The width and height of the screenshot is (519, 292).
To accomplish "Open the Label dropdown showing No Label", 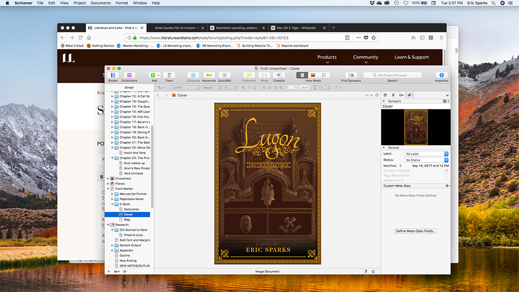I will point(426,154).
